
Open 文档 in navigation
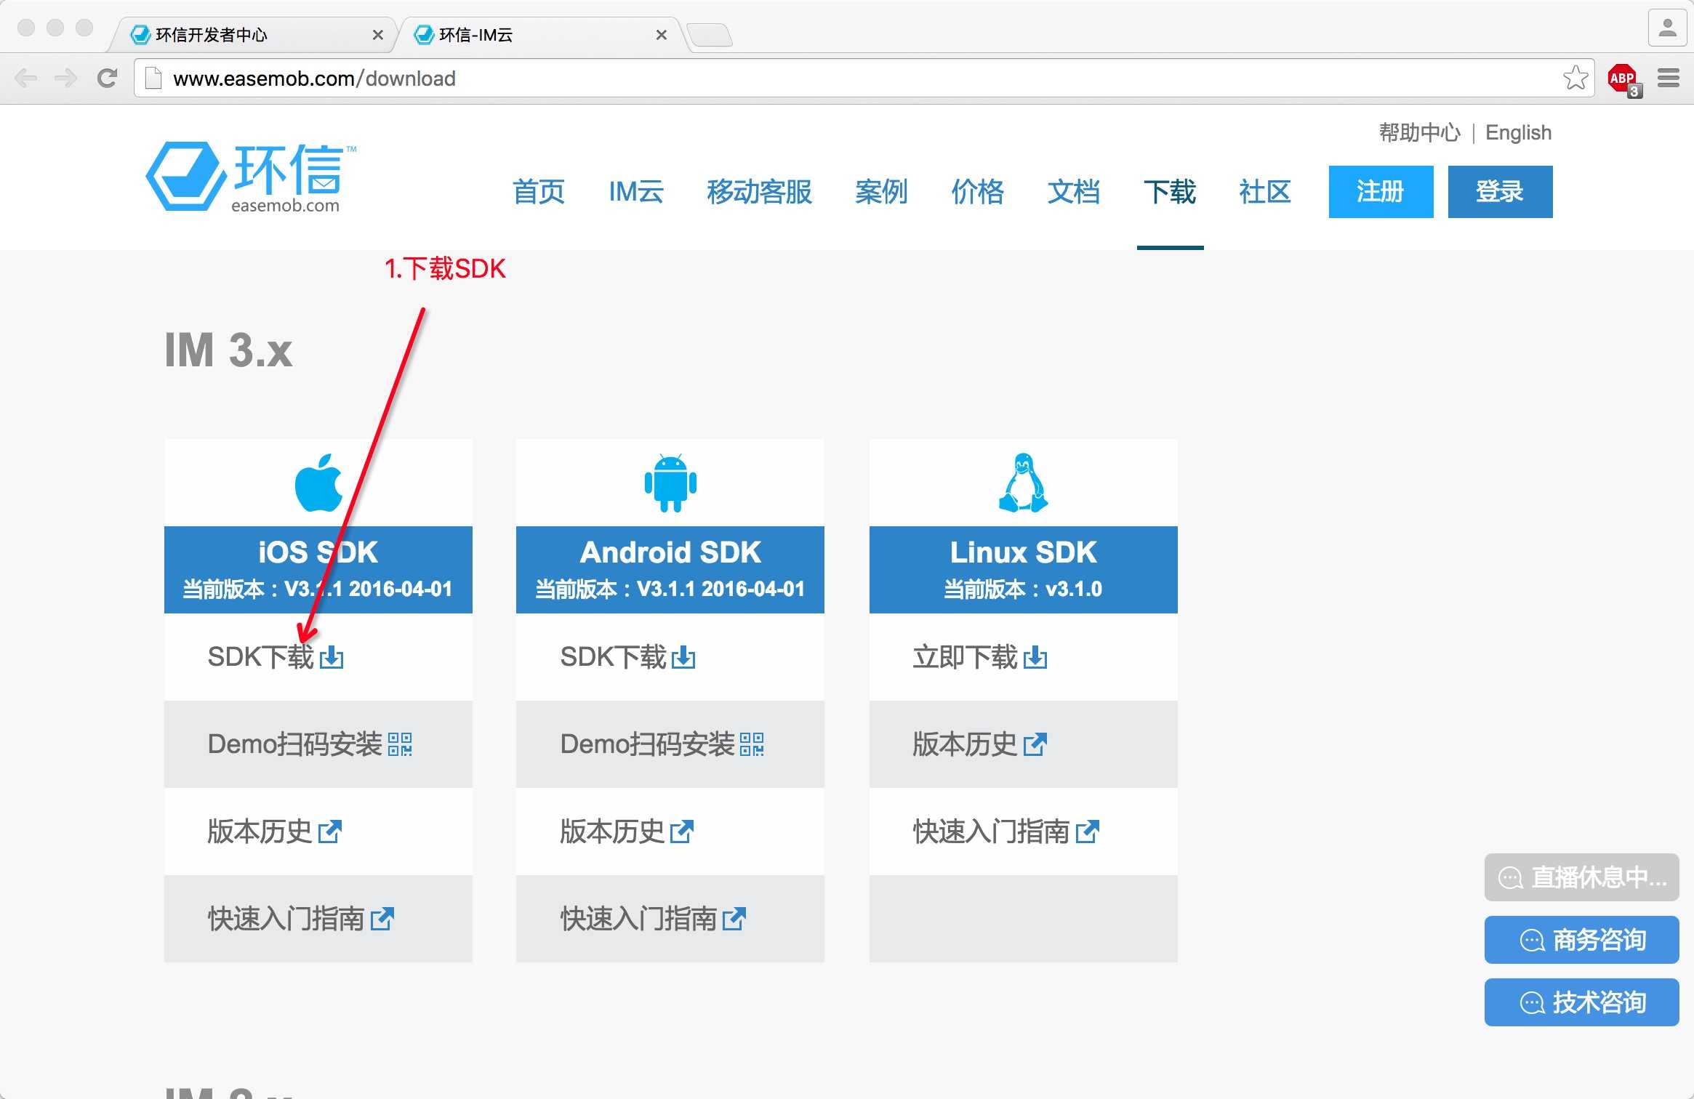1074,192
